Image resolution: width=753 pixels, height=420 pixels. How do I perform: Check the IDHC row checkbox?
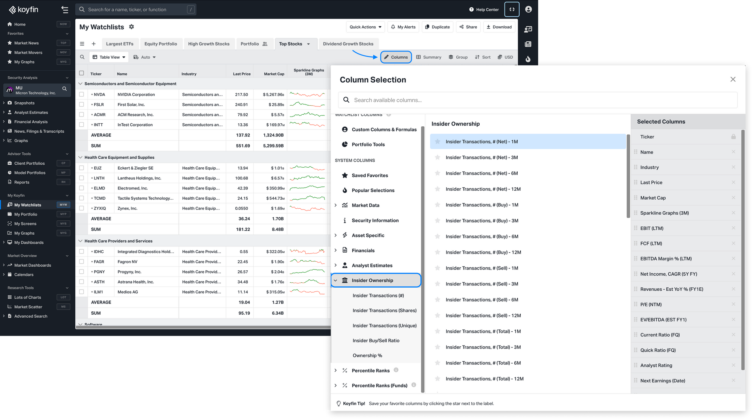pyautogui.click(x=81, y=252)
